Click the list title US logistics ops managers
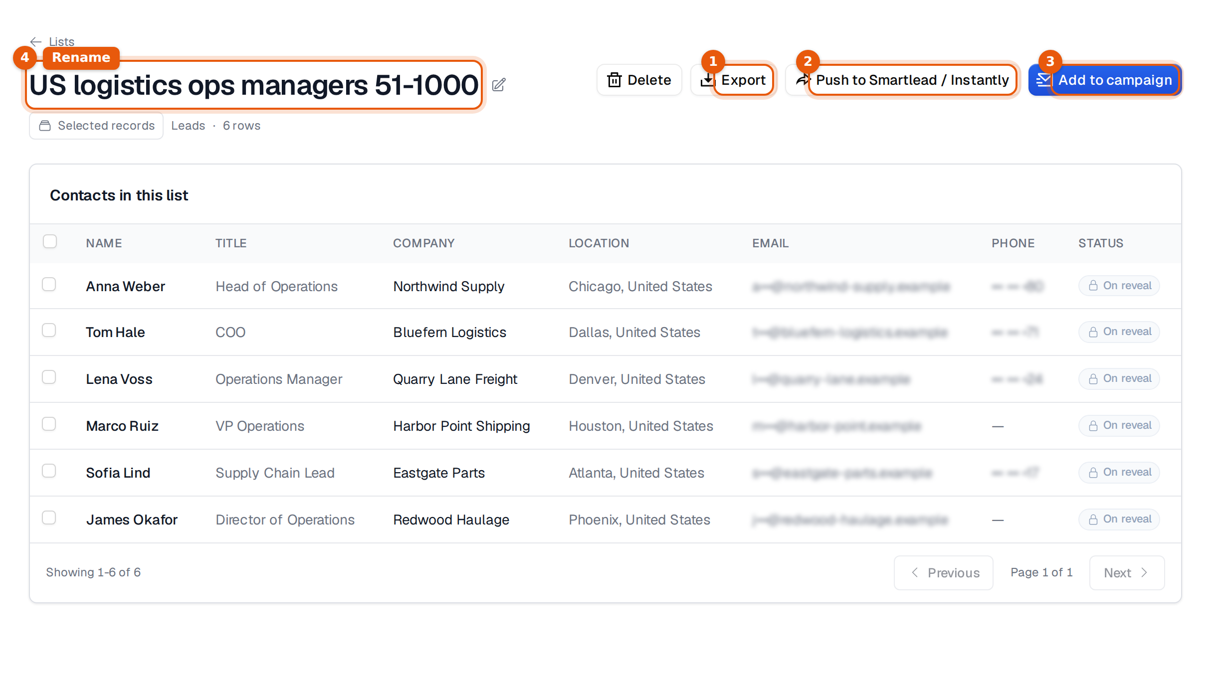The height and width of the screenshot is (698, 1222). pos(254,85)
